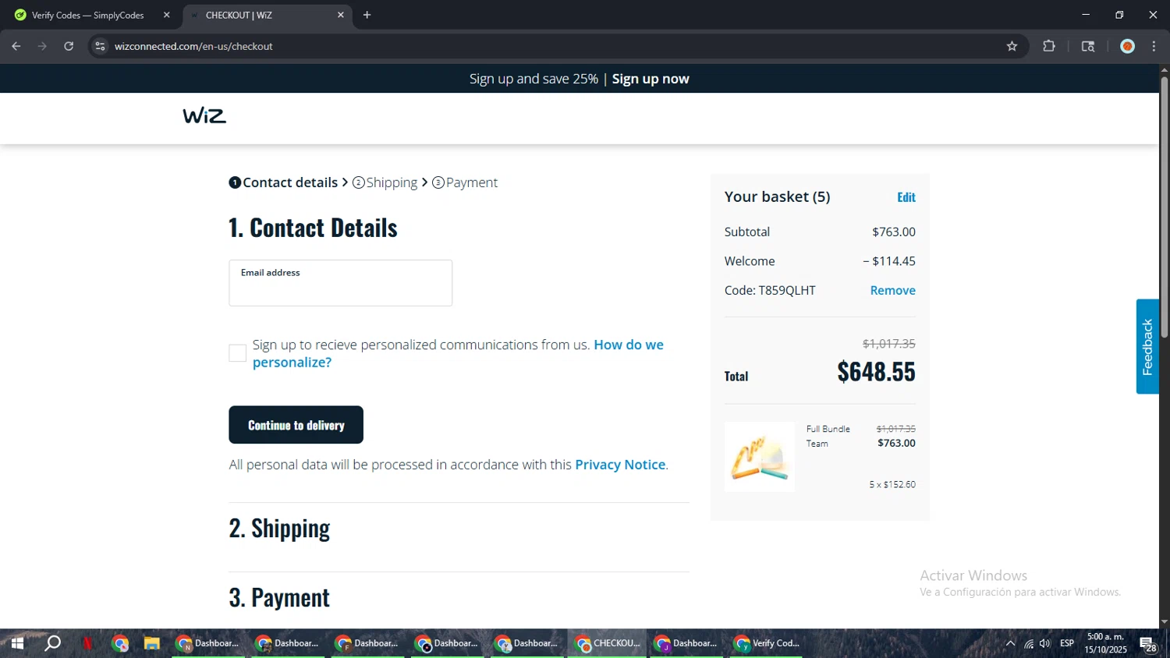The width and height of the screenshot is (1170, 658).
Task: Go back with the browser back arrow
Action: click(x=16, y=46)
